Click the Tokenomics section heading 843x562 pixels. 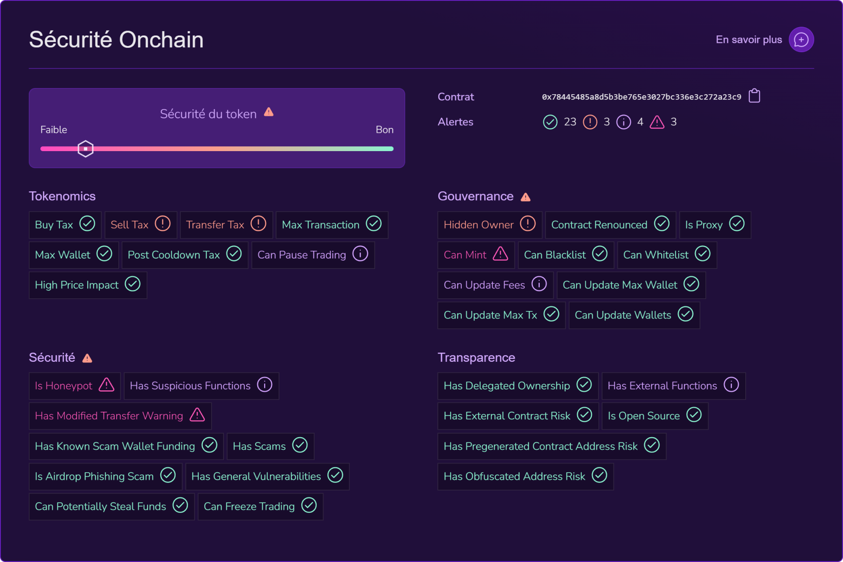(62, 196)
